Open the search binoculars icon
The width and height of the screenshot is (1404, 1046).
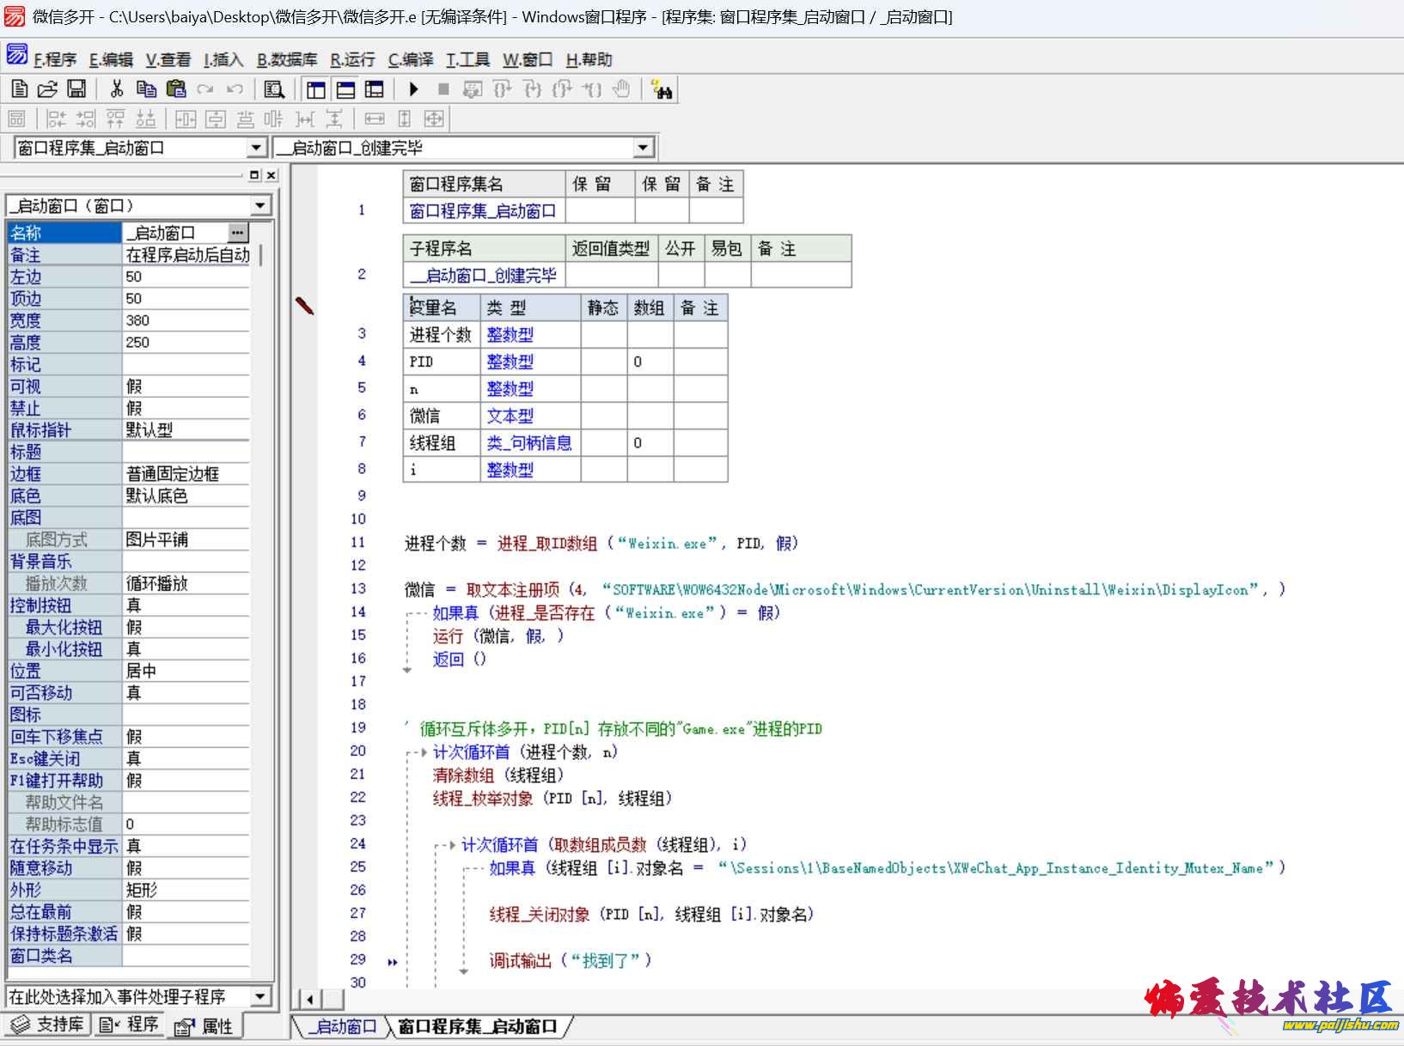point(662,89)
